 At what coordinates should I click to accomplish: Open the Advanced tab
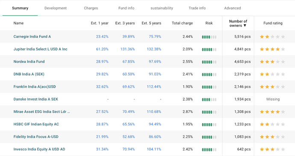[233, 8]
